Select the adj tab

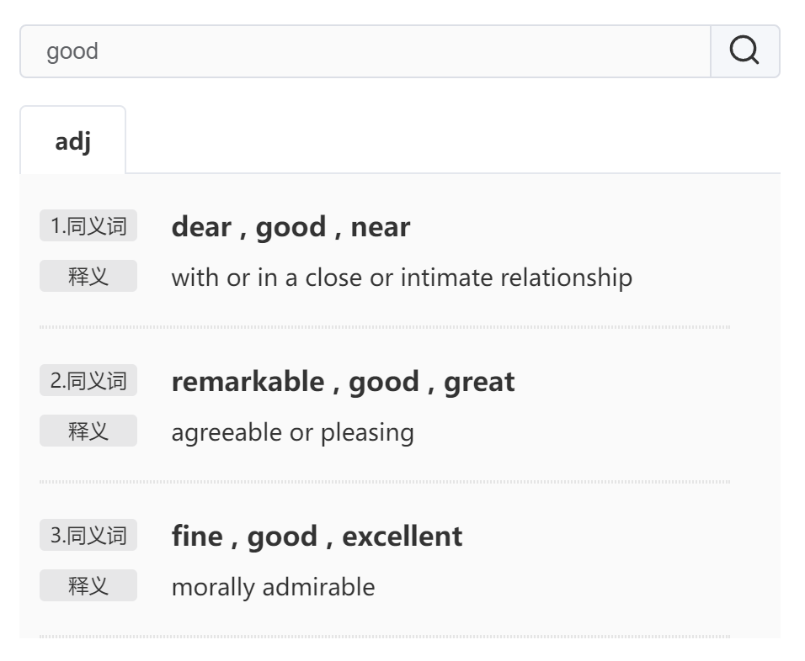pyautogui.click(x=73, y=140)
